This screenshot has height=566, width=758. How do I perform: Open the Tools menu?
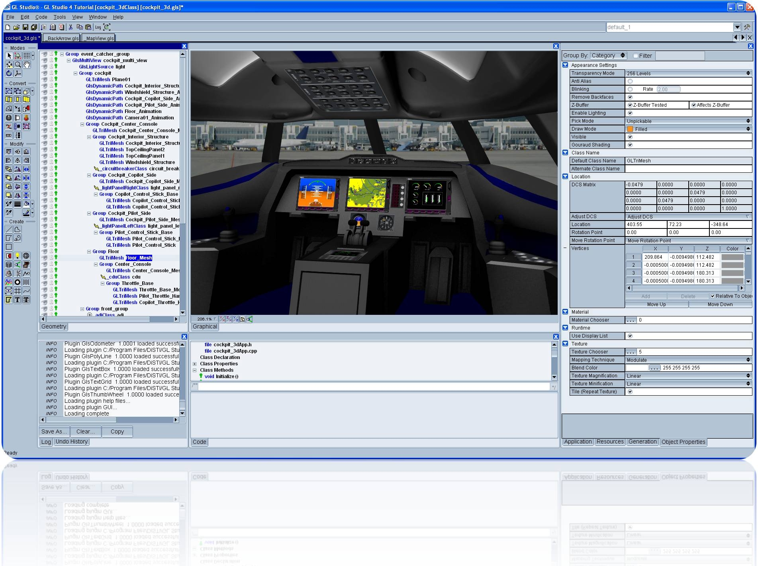click(x=60, y=17)
